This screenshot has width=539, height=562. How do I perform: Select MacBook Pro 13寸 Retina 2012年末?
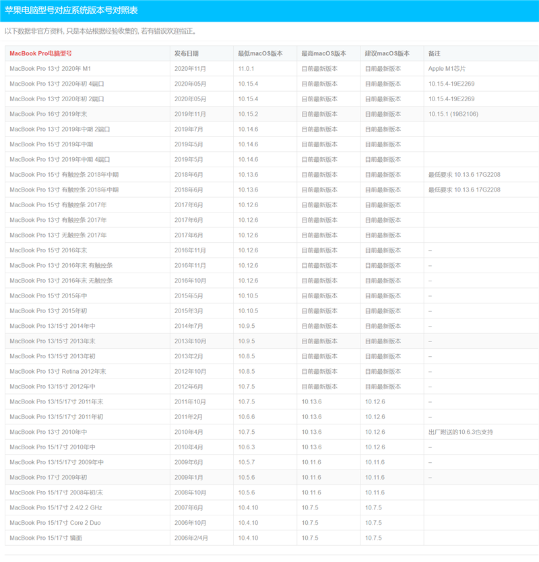(58, 371)
